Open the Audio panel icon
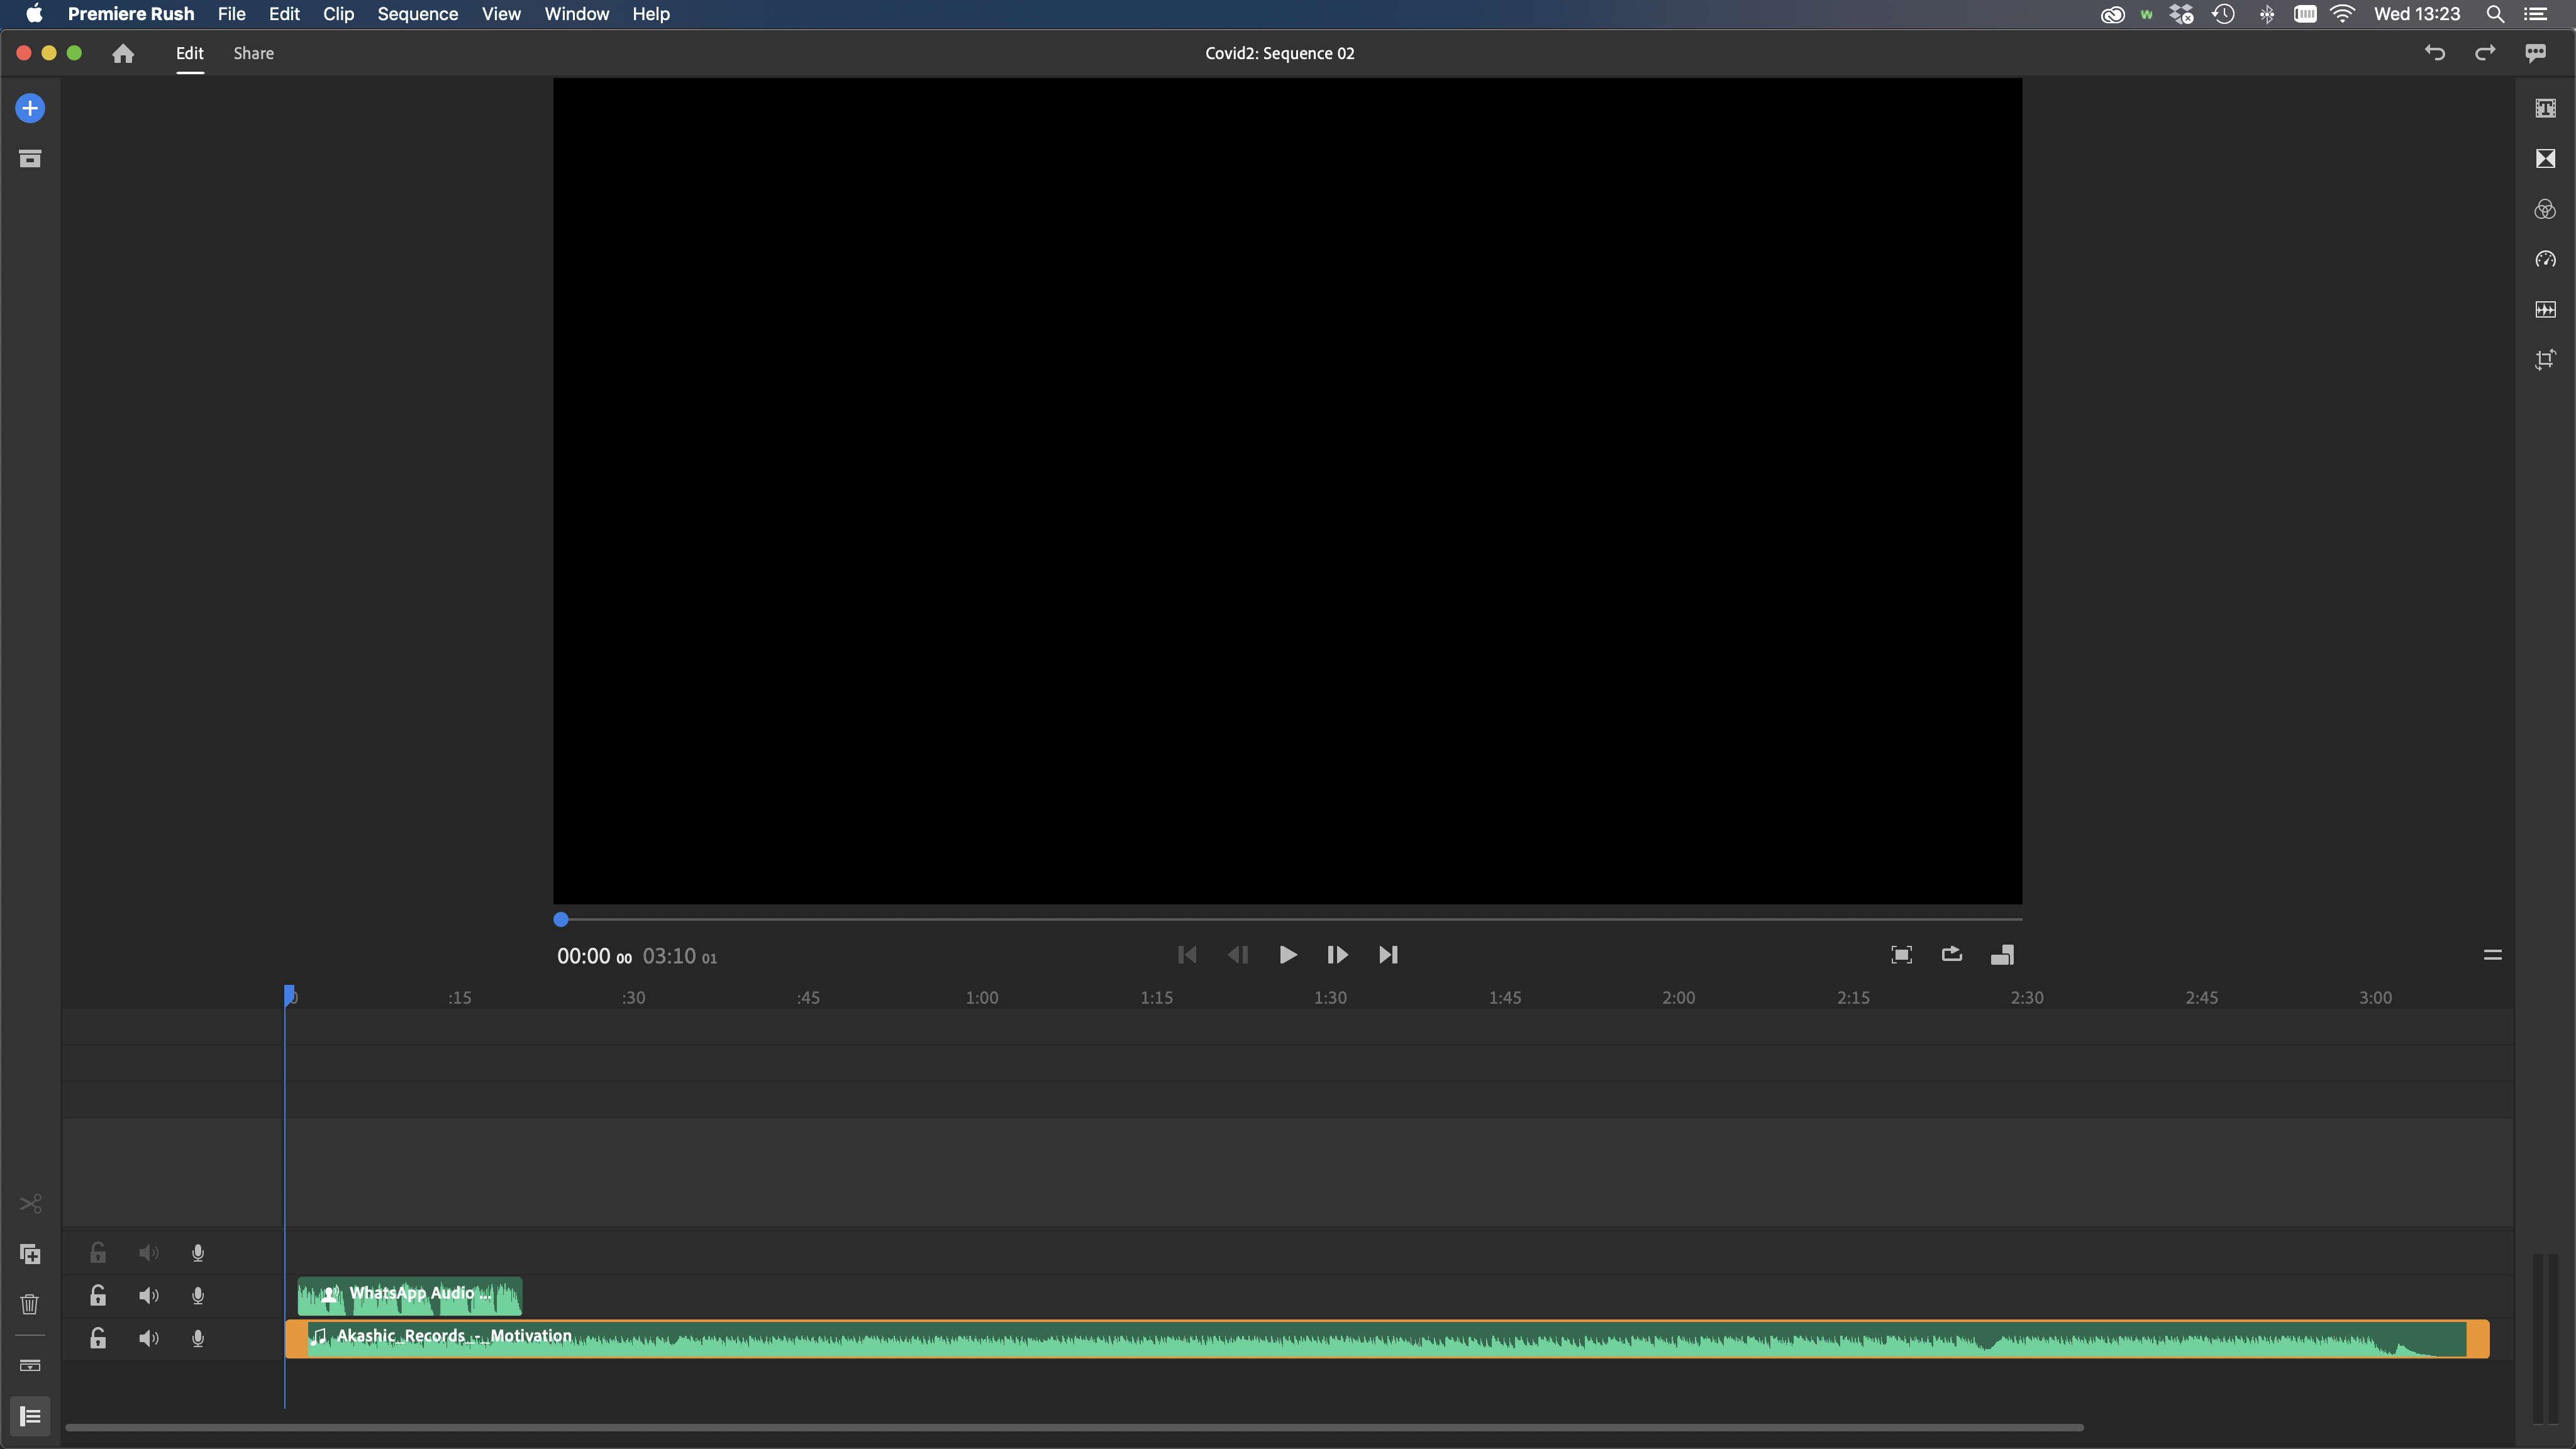 [x=2545, y=310]
